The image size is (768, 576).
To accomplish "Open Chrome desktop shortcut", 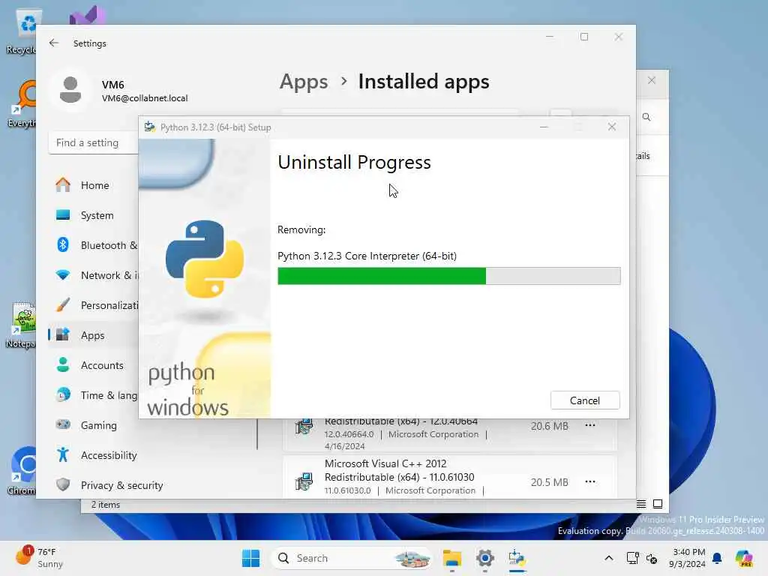I will (x=22, y=471).
